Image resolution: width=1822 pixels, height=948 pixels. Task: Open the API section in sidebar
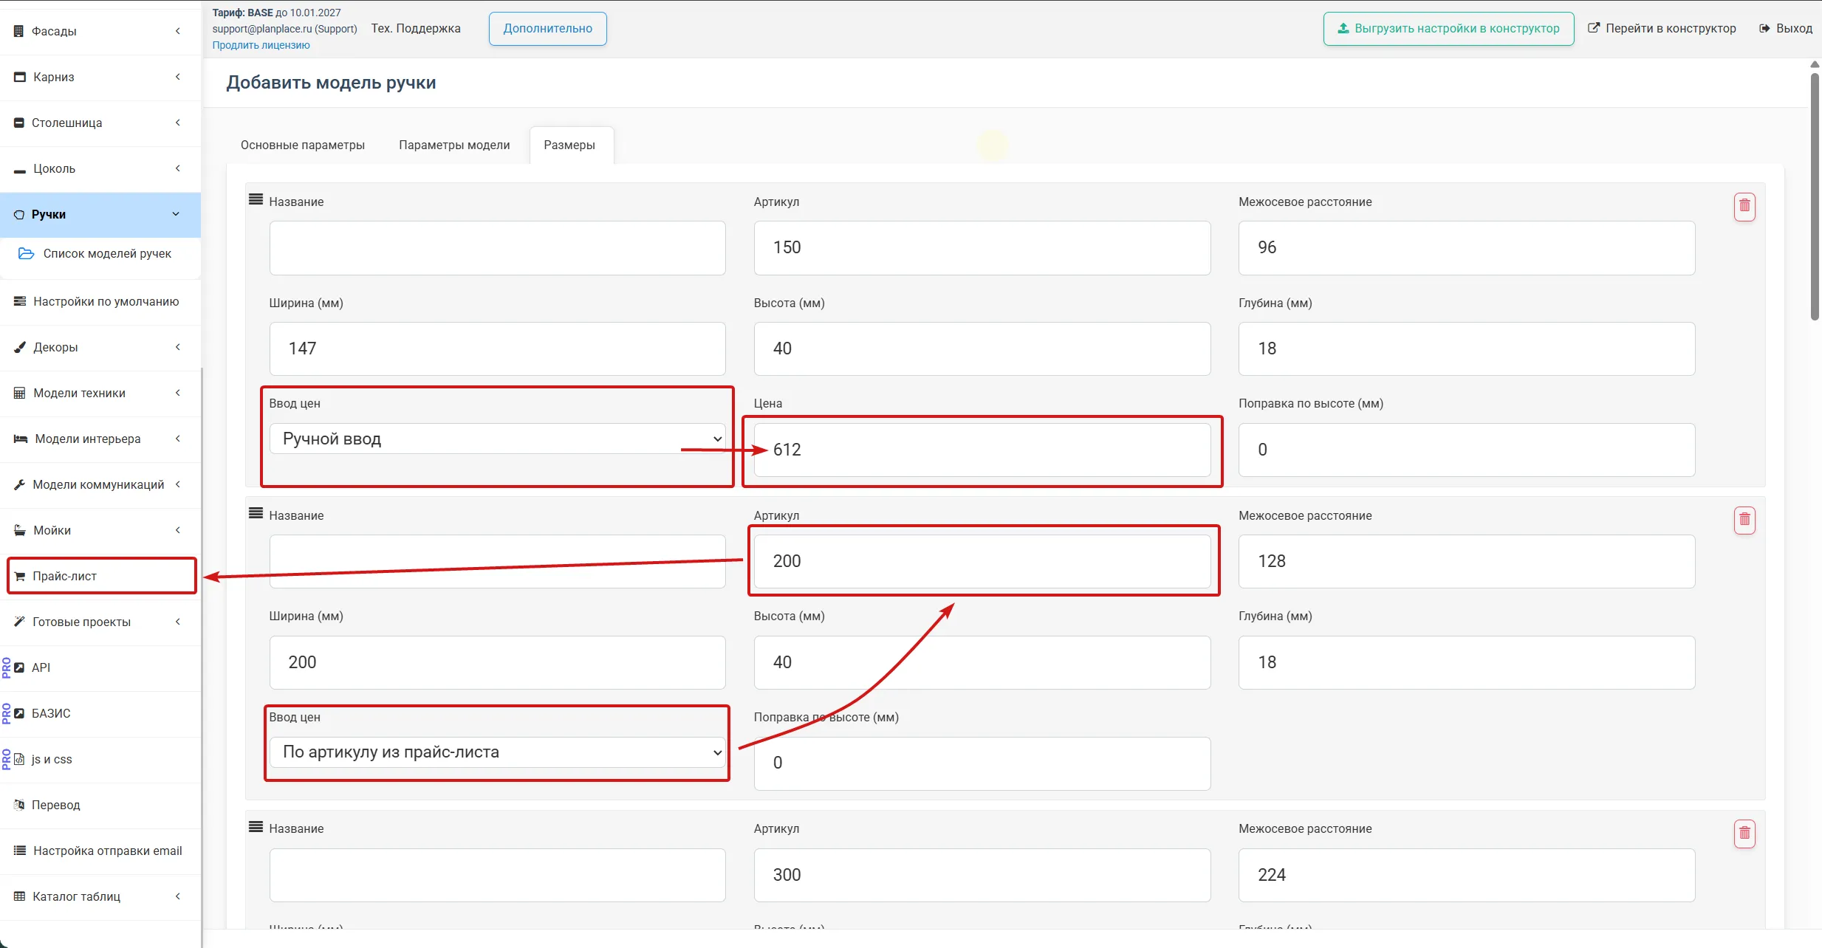101,667
